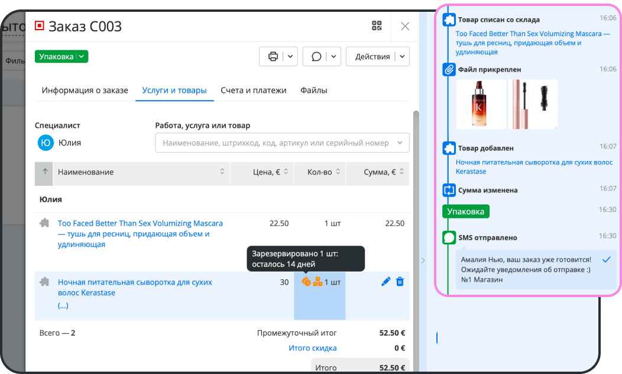Click the orange reservation clock icon
The width and height of the screenshot is (622, 374).
(306, 282)
